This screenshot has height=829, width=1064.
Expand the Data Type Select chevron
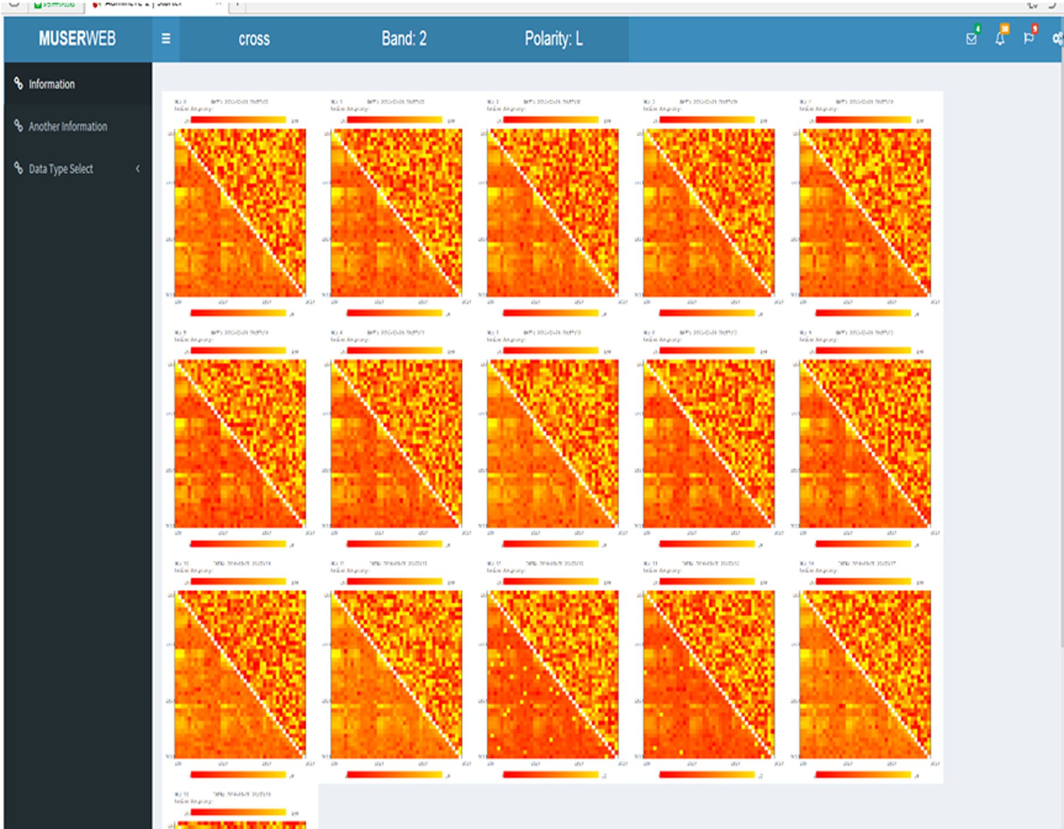[x=138, y=168]
